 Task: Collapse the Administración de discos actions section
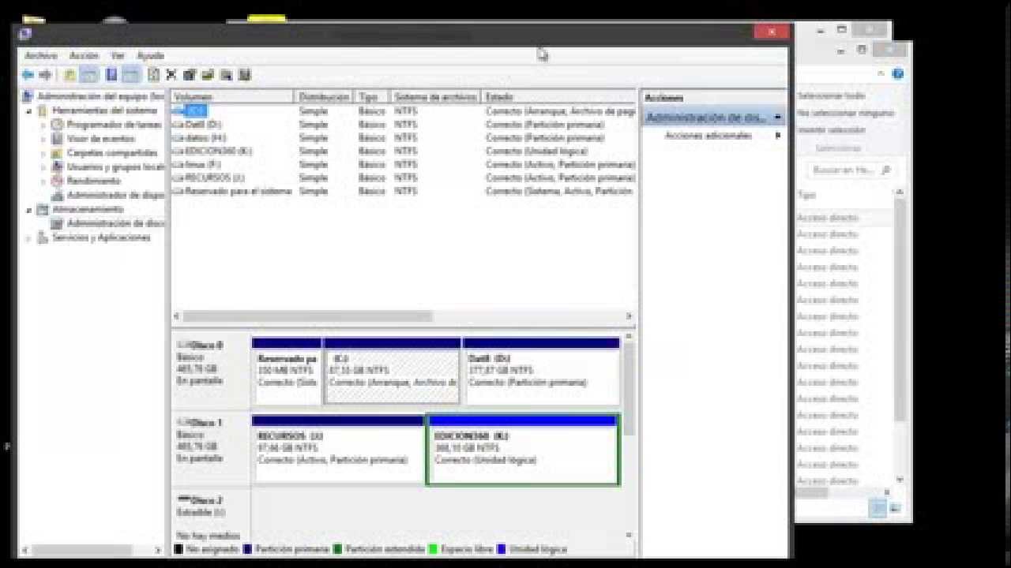point(778,118)
